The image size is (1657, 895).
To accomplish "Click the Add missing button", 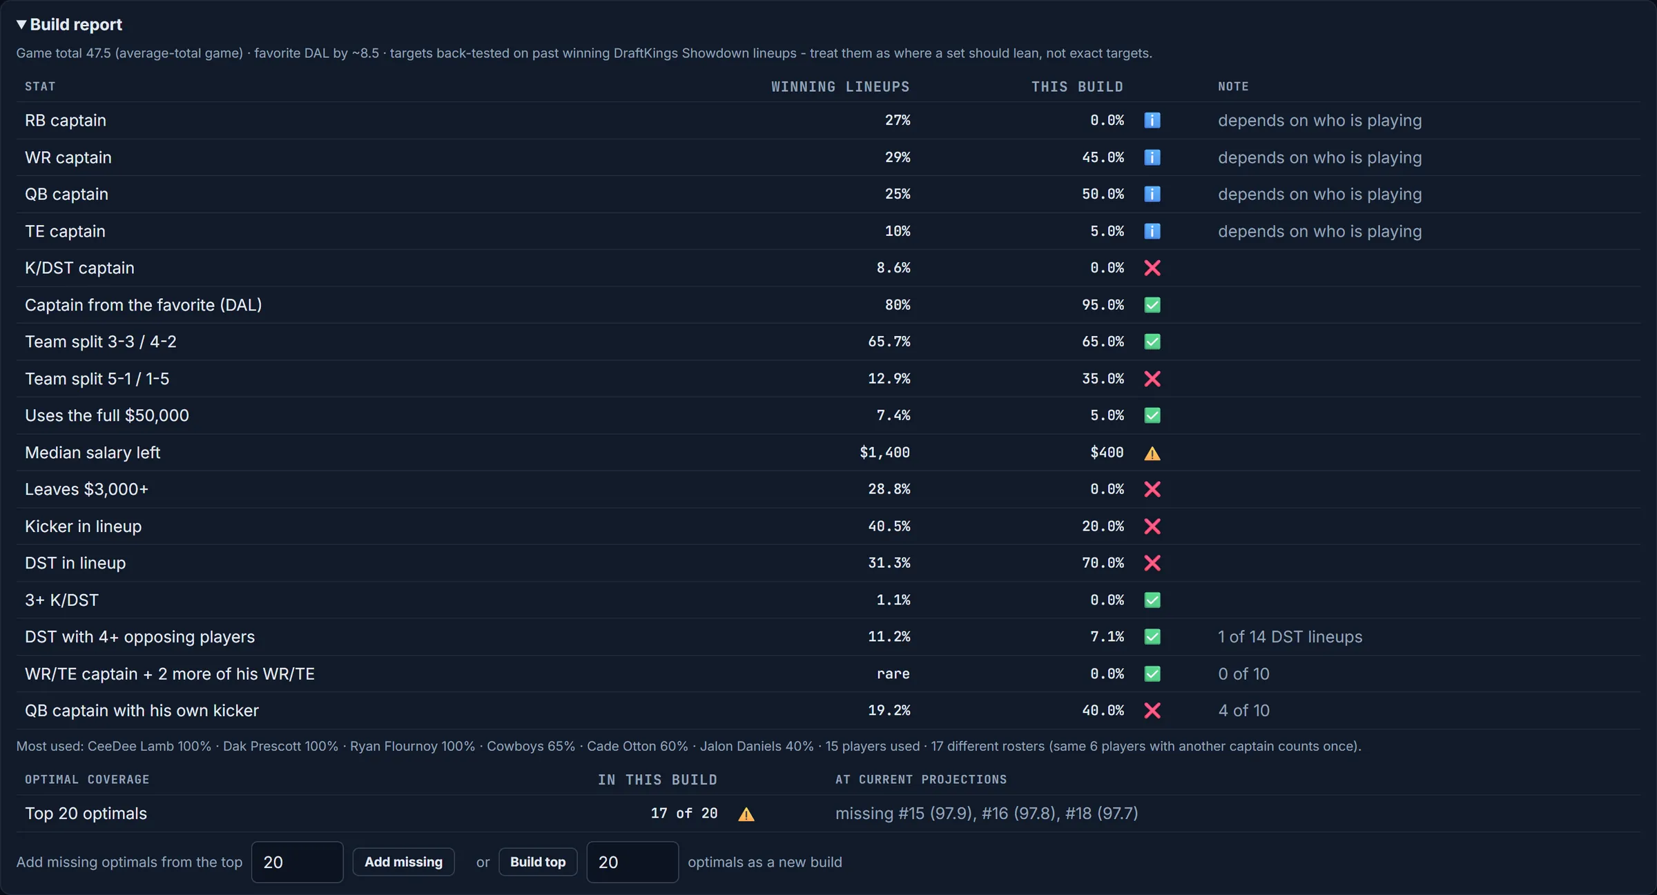I will pyautogui.click(x=403, y=862).
